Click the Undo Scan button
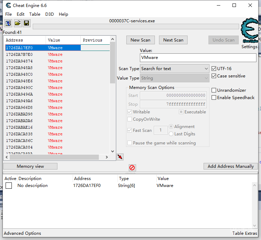The width and height of the screenshot is (261, 240). 223,40
